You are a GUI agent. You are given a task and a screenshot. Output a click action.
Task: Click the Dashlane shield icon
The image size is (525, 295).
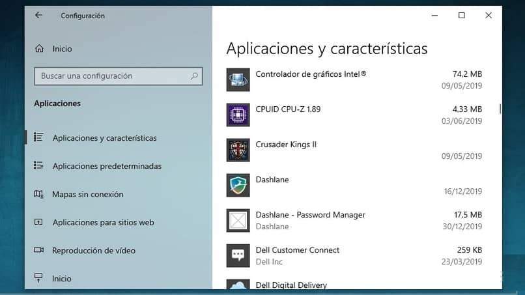tap(238, 185)
